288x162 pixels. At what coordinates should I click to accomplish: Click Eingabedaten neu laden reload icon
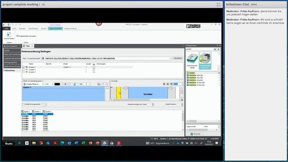coord(18,36)
